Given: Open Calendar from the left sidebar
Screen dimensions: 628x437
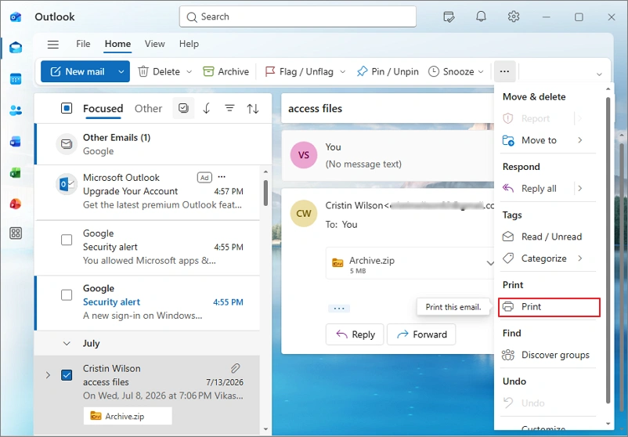Looking at the screenshot, I should click(16, 79).
